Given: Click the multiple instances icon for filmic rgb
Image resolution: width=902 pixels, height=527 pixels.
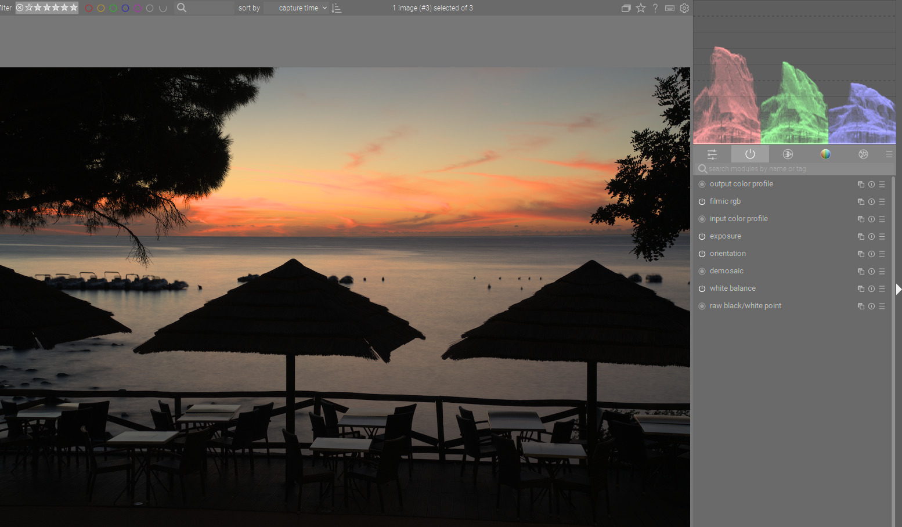Looking at the screenshot, I should pos(861,202).
